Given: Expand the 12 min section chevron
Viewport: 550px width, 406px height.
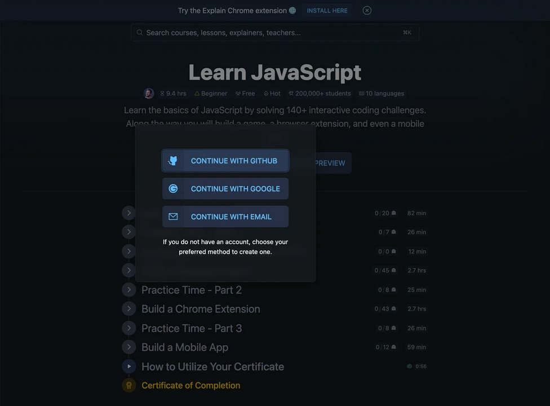Looking at the screenshot, I should pyautogui.click(x=128, y=251).
